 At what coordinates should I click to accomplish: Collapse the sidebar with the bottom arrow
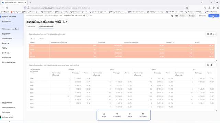(10, 122)
